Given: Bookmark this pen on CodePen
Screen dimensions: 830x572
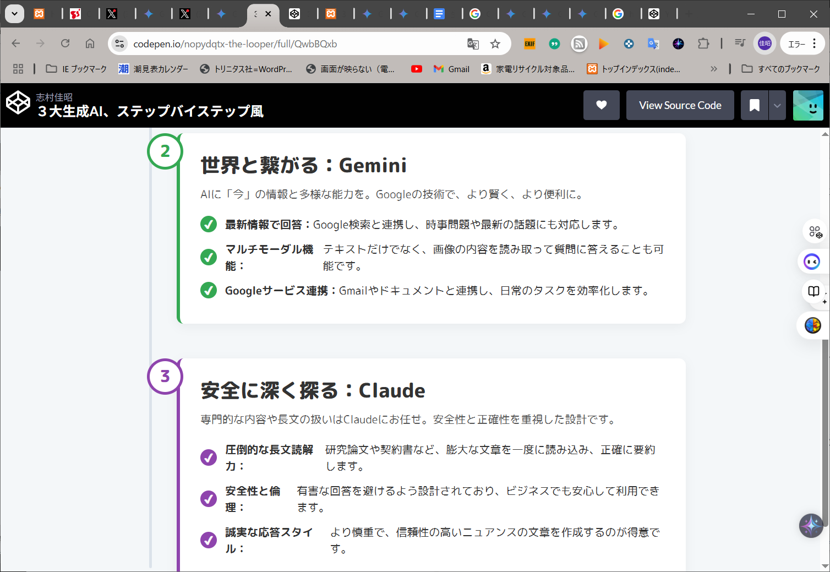Looking at the screenshot, I should click(755, 105).
